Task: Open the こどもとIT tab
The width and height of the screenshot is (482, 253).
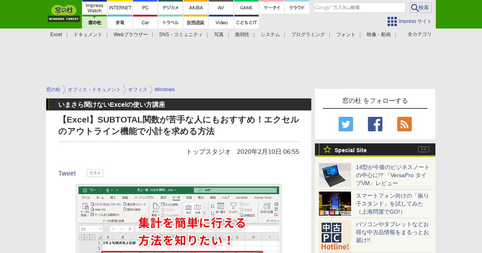Action: click(246, 22)
